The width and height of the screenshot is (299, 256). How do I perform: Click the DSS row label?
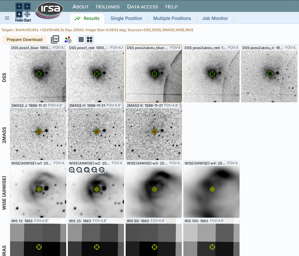coord(4,77)
